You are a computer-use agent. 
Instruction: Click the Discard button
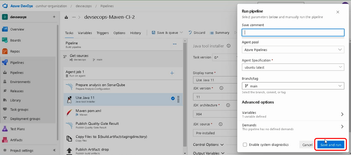197,33
